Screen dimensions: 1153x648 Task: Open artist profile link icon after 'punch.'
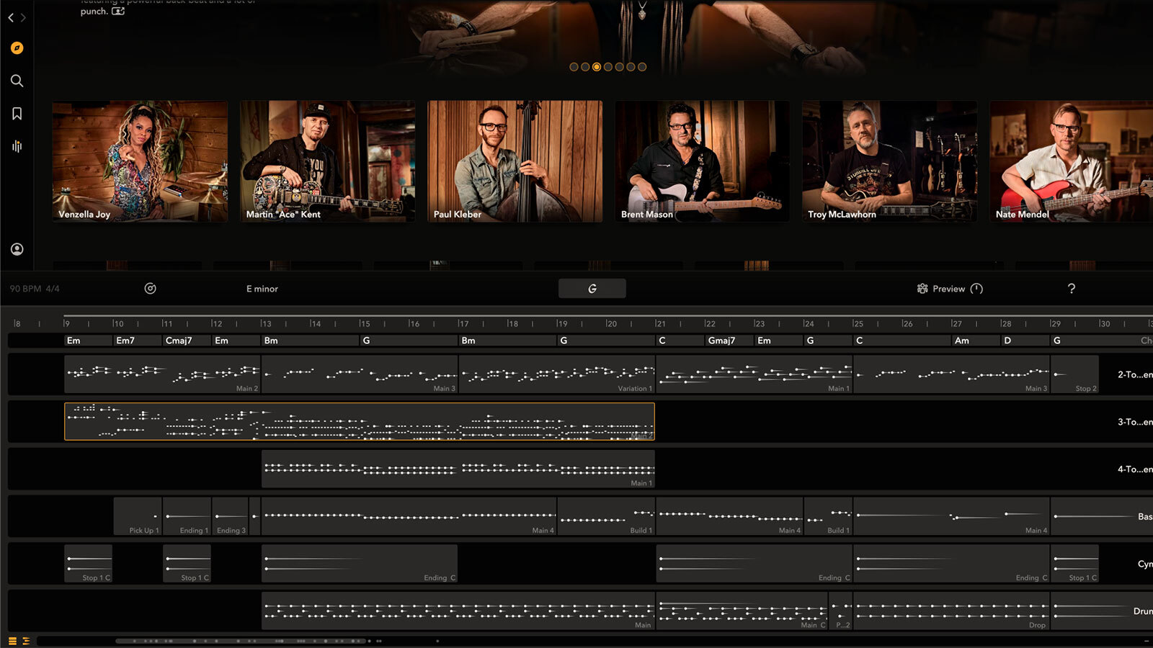[118, 12]
